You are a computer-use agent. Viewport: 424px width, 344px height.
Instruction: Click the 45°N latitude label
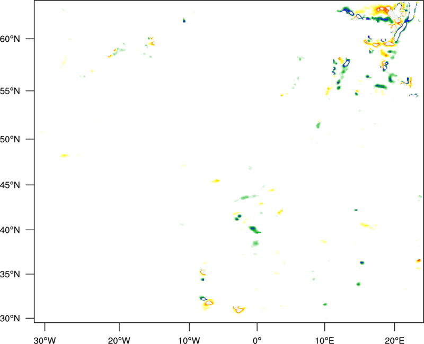coord(10,185)
